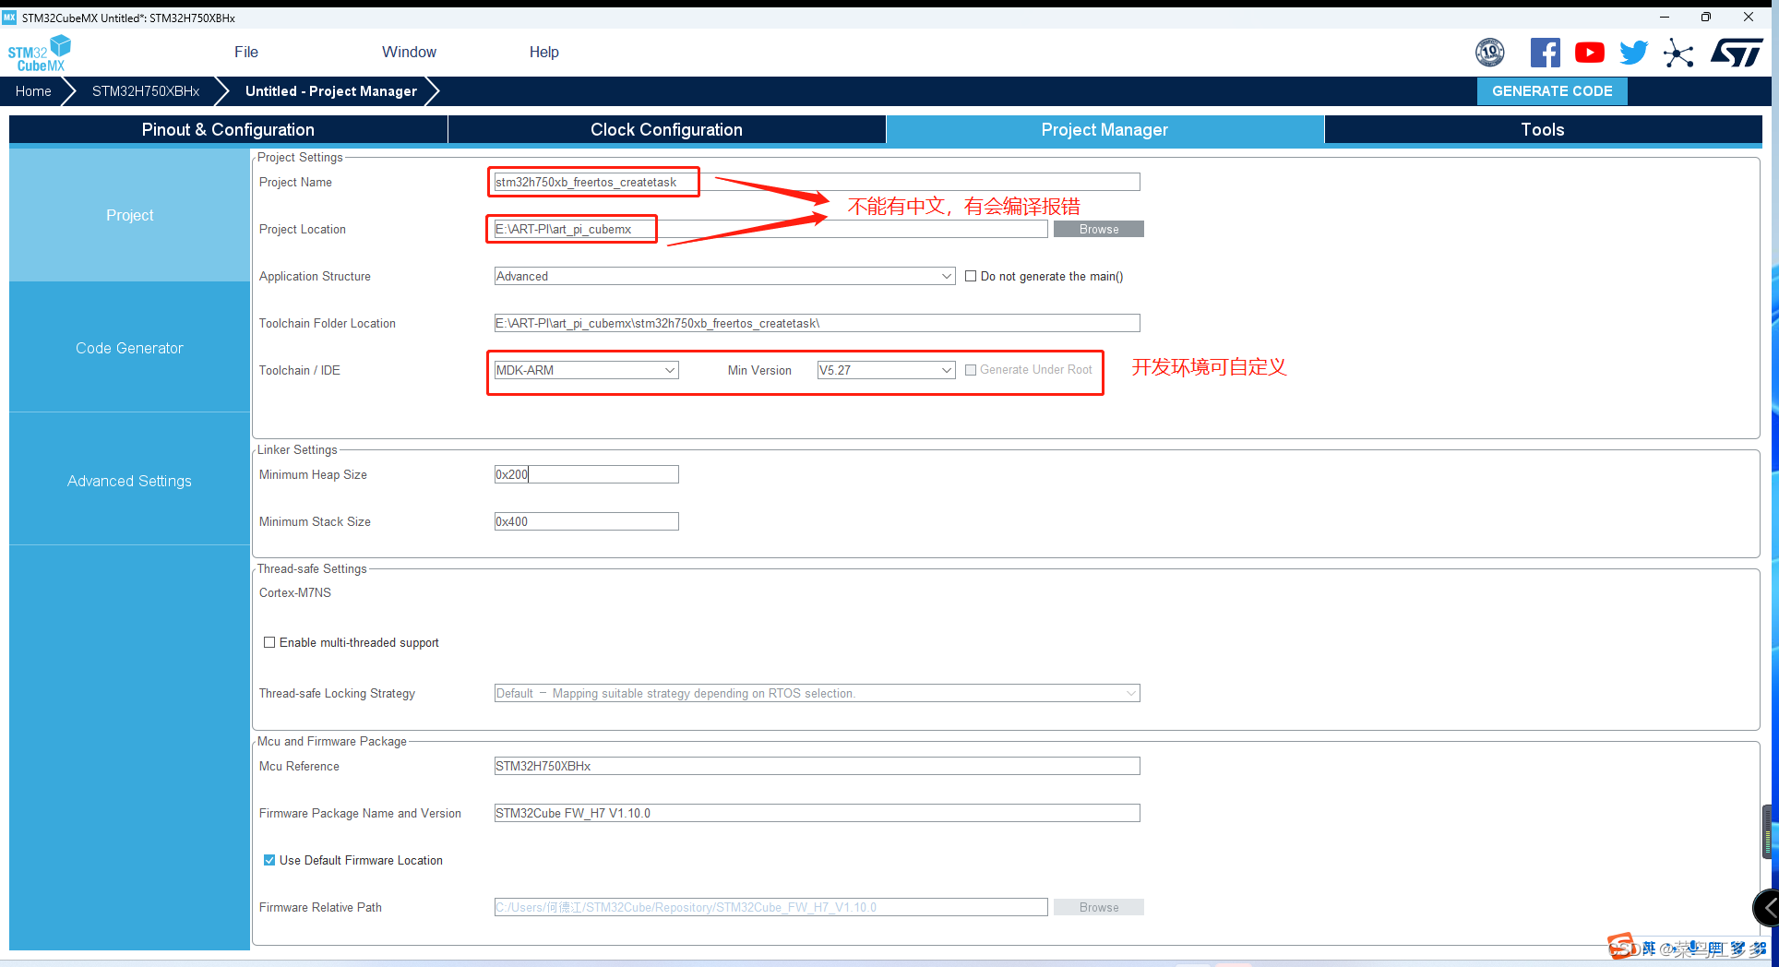Open Thread-safe Locking Strategy dropdown
Image resolution: width=1779 pixels, height=967 pixels.
(x=817, y=693)
